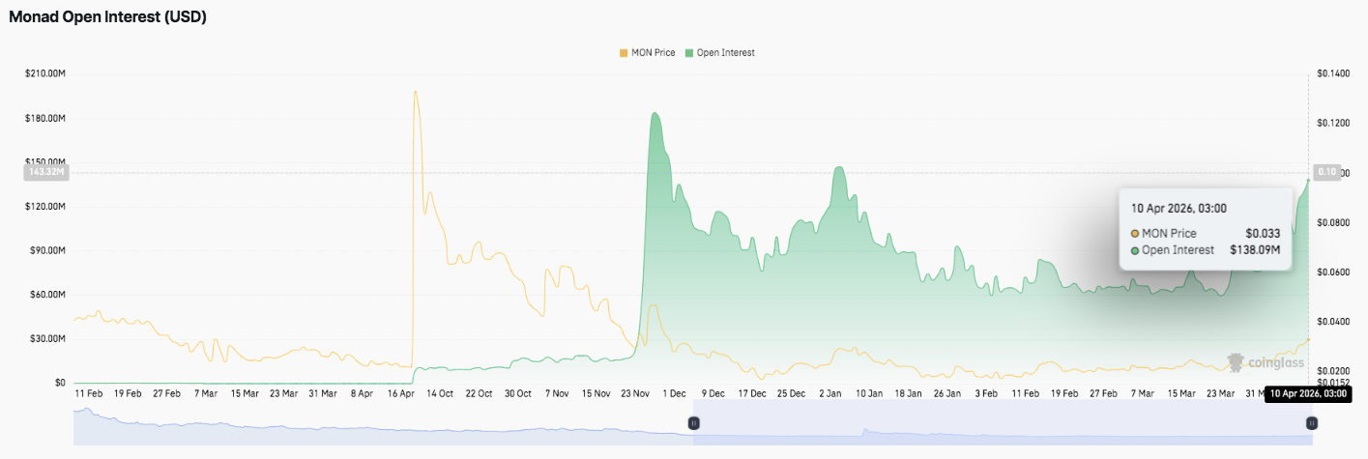Click the Monad Open Interest (USD) title
Viewport: 1368px width, 459px height.
click(107, 17)
